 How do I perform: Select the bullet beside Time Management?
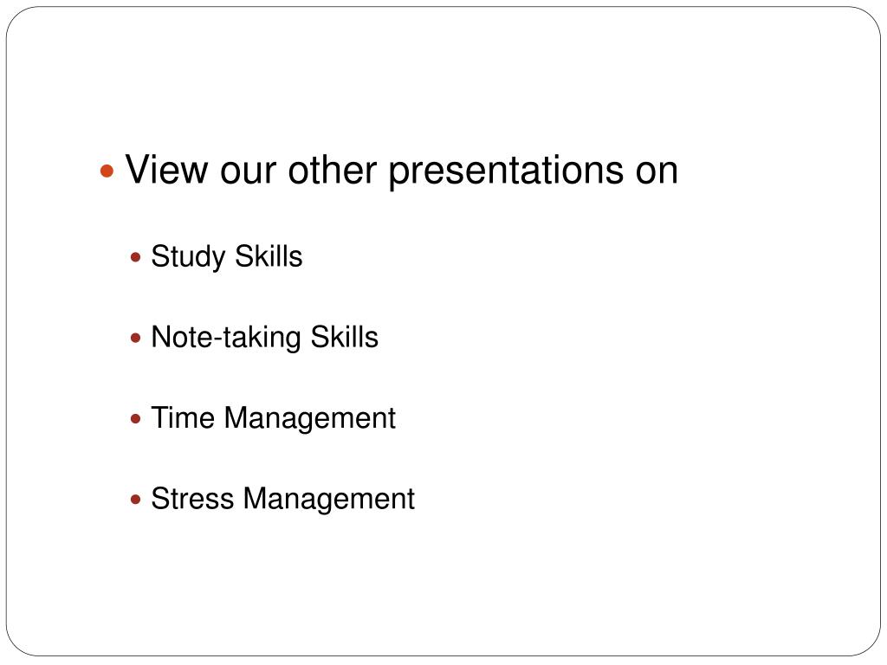135,420
